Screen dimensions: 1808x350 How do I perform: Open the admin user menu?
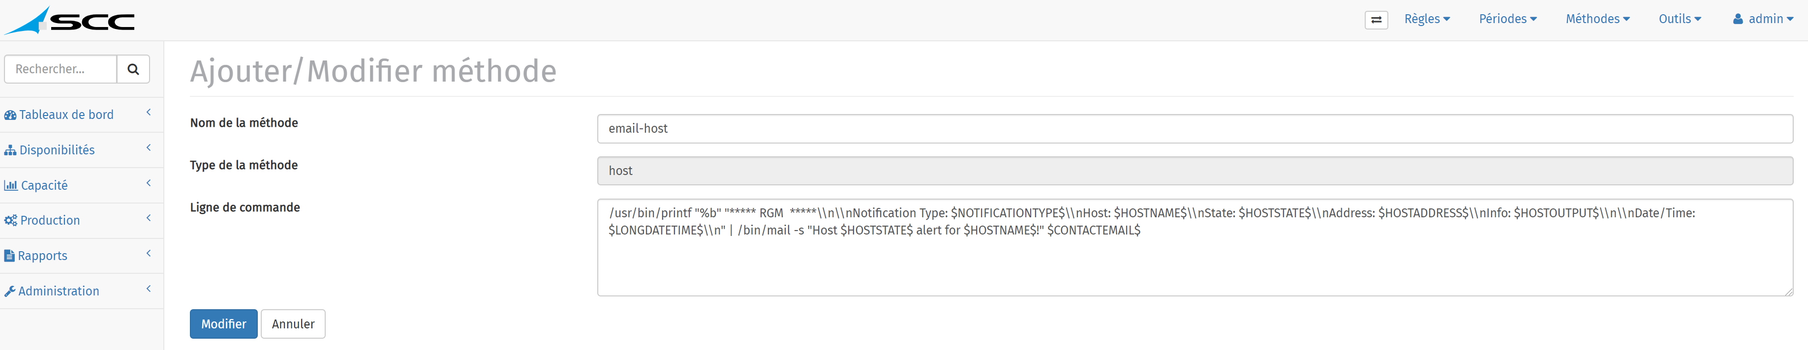coord(1762,19)
